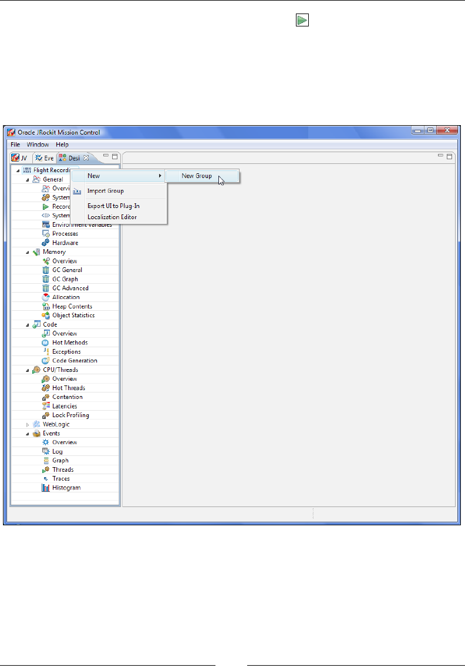Collapse the Flight Recording root node

click(x=18, y=170)
